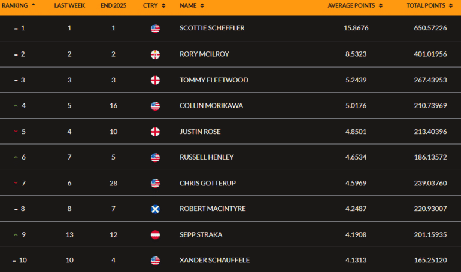Viewport: 461px width, 272px height.
Task: Click the Last Week column header
Action: pos(69,5)
